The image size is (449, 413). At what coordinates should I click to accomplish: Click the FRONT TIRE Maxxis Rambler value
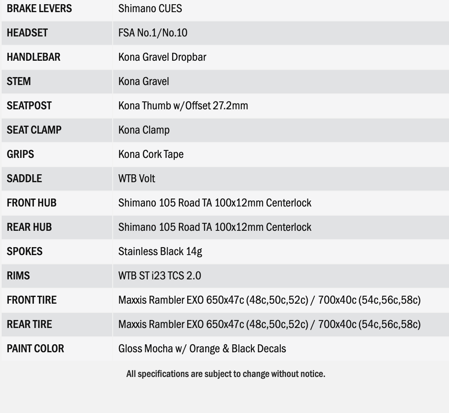pyautogui.click(x=269, y=300)
